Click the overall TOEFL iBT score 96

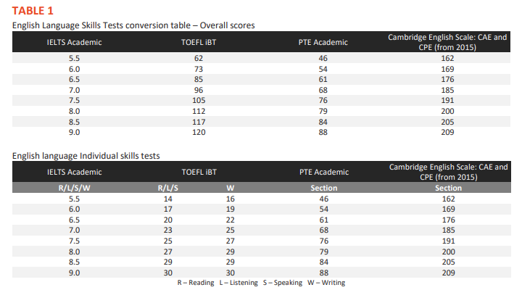[x=199, y=90]
